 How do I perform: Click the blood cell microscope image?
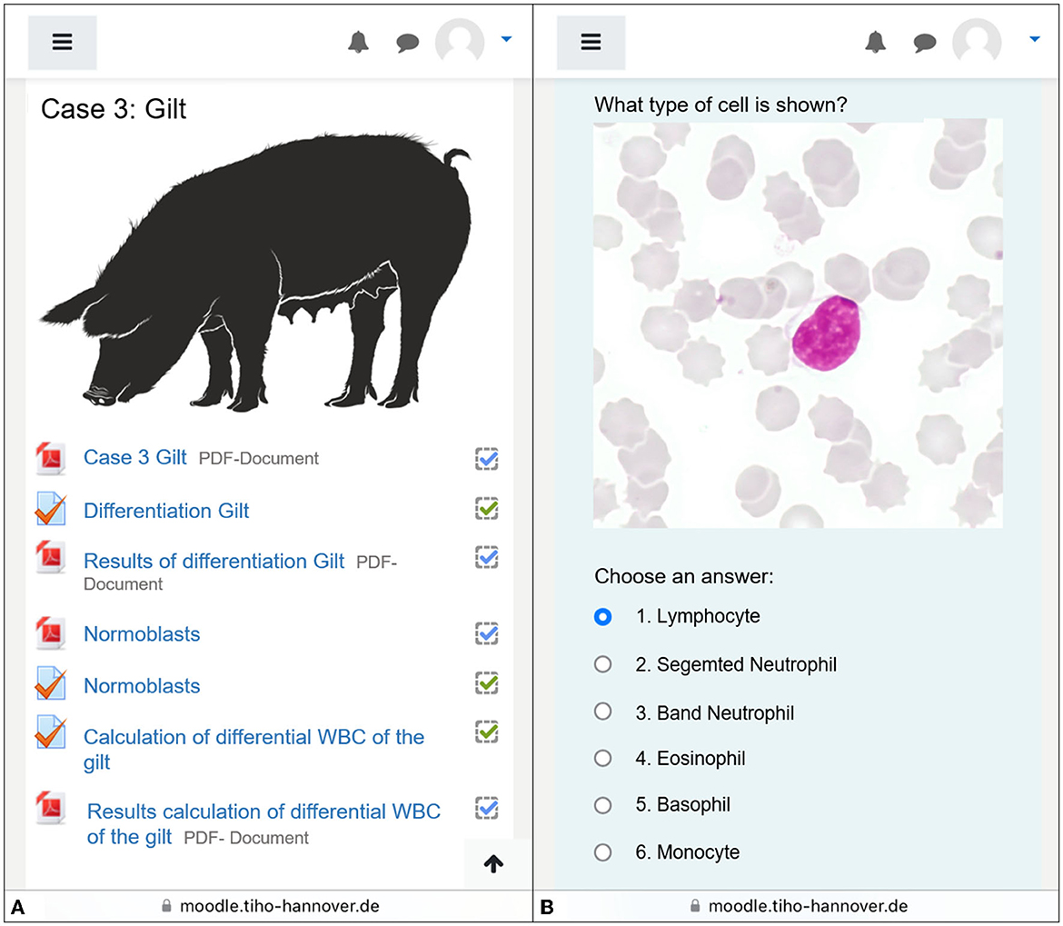tap(798, 324)
